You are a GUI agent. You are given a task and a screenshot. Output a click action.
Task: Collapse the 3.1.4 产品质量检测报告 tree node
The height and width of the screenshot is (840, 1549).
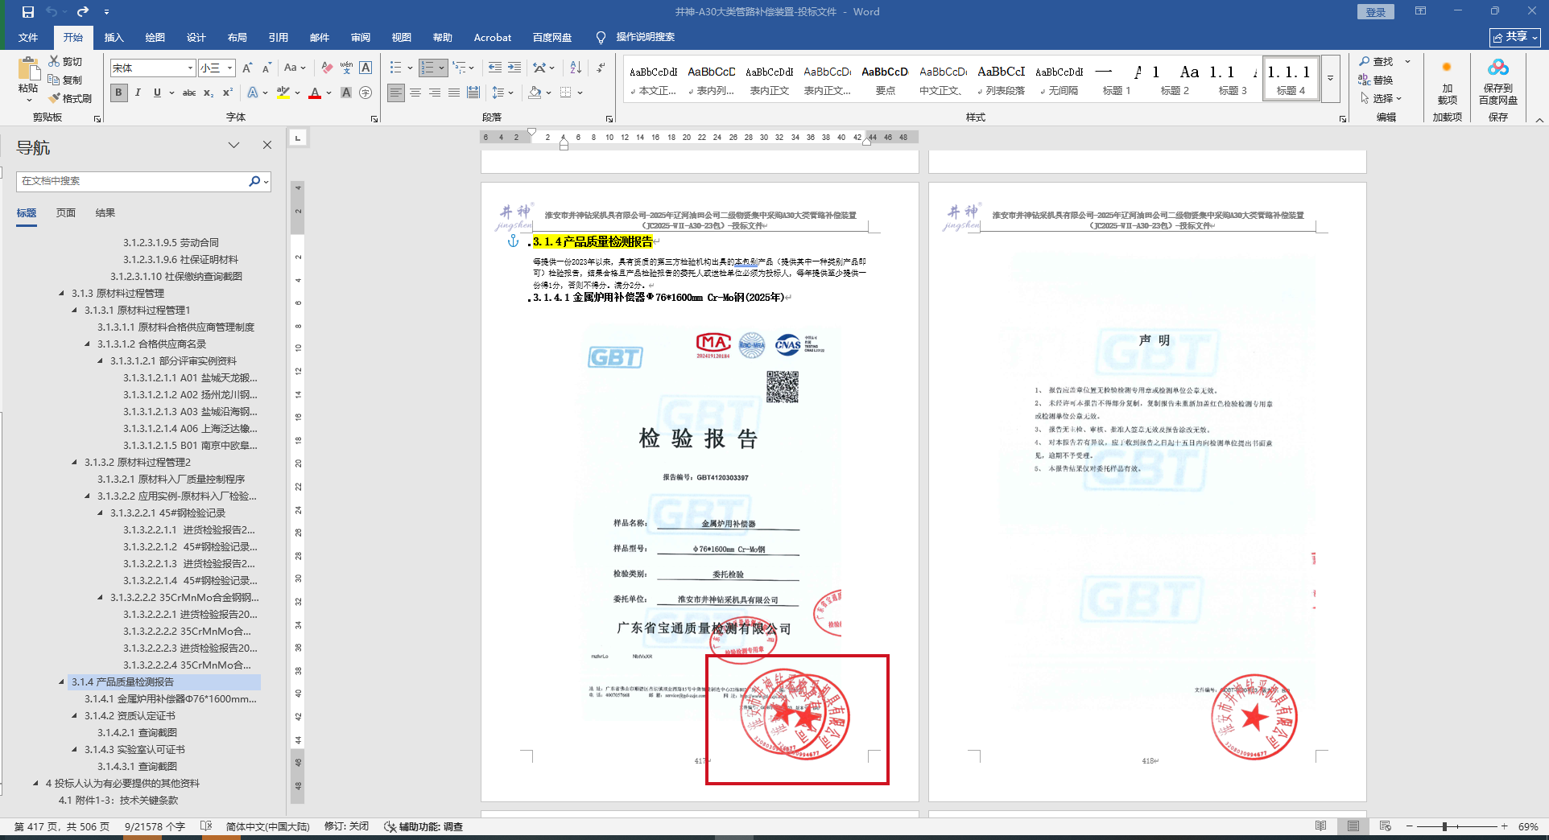click(62, 682)
